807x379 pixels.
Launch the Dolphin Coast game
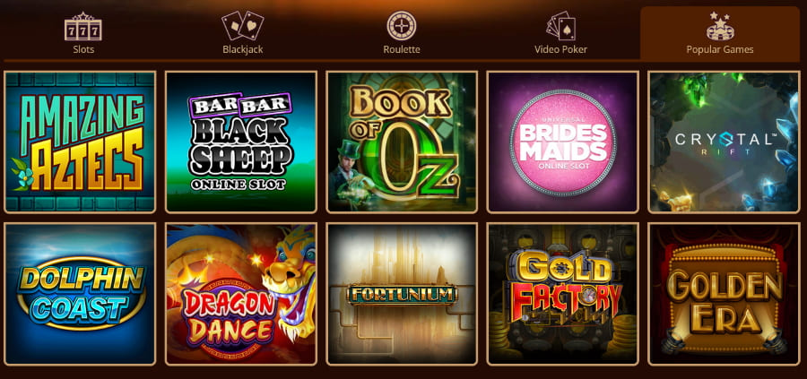coord(80,294)
